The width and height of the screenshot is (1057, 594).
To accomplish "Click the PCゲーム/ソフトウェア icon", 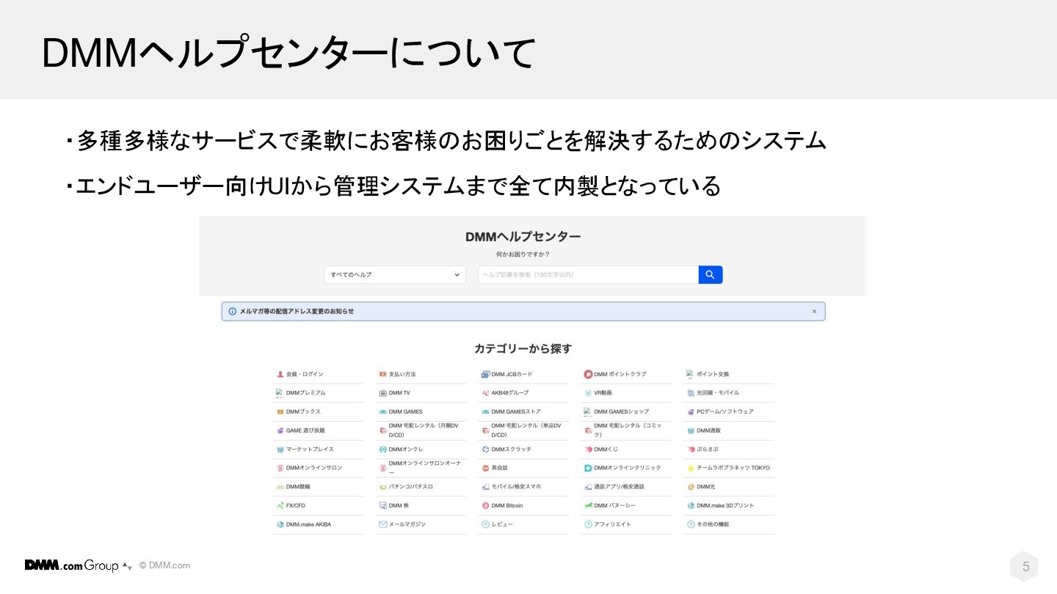I will coord(691,411).
